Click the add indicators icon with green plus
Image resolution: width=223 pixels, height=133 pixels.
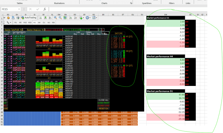(81, 18)
